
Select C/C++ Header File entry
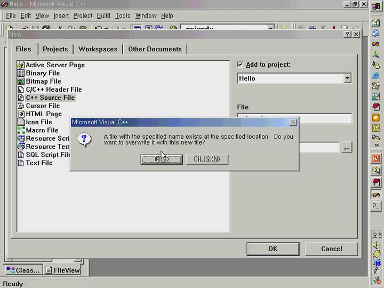click(50, 90)
